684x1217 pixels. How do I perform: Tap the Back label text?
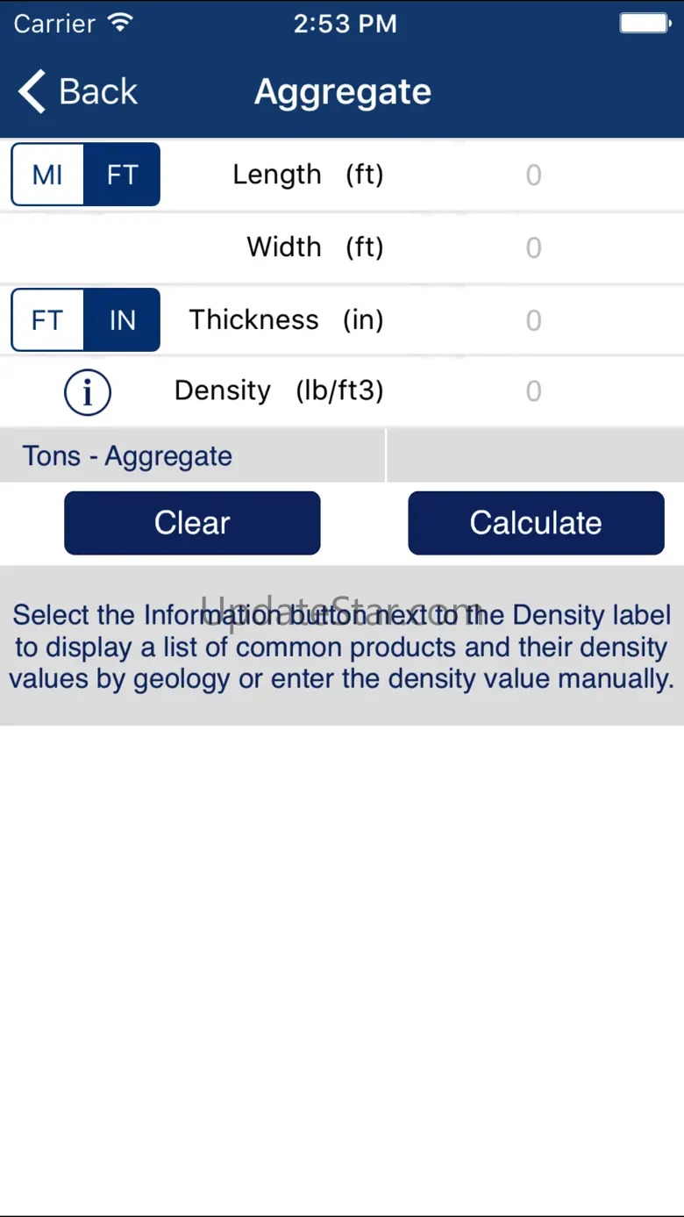(97, 92)
